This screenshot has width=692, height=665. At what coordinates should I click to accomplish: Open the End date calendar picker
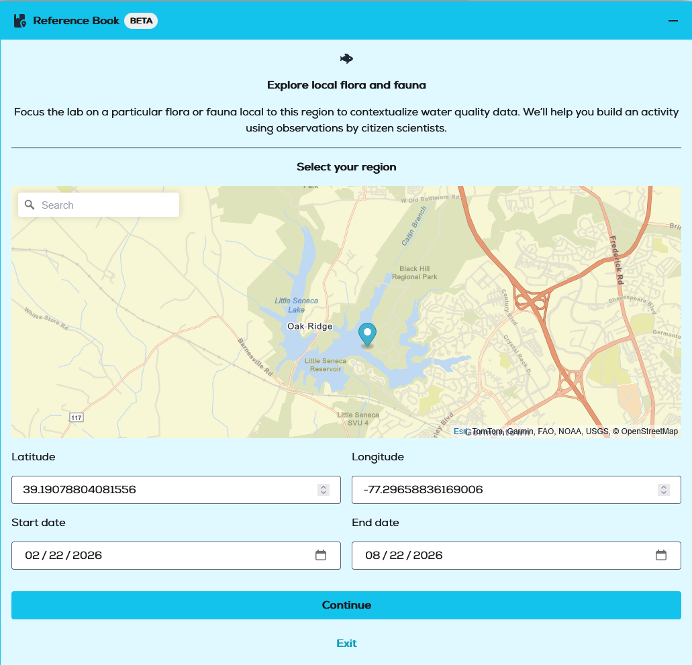click(x=661, y=555)
